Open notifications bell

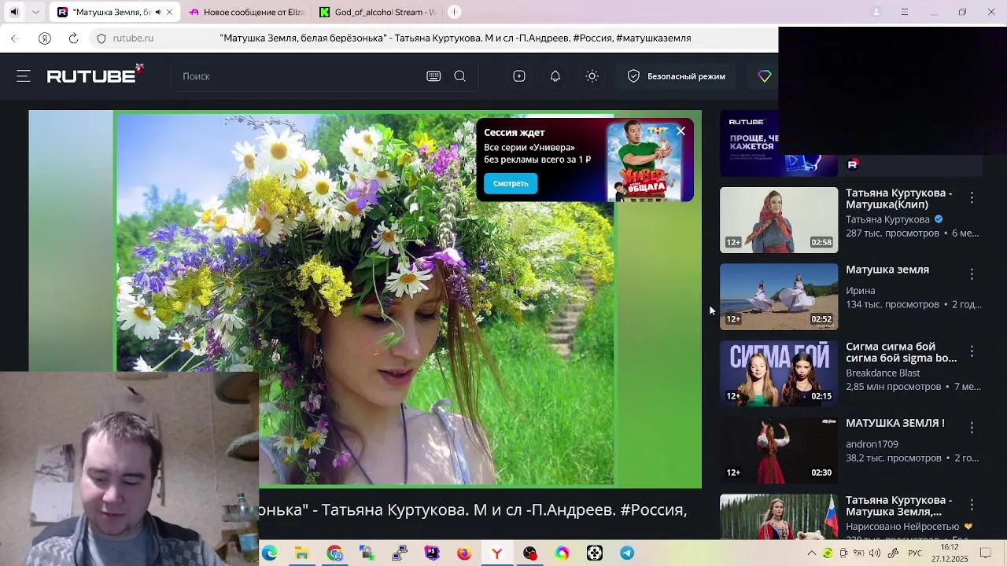555,76
